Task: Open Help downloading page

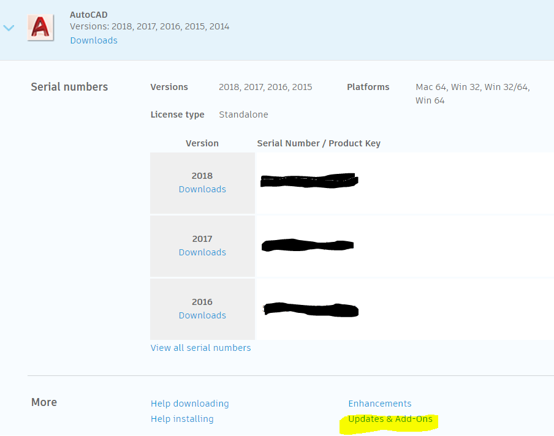Action: tap(189, 403)
